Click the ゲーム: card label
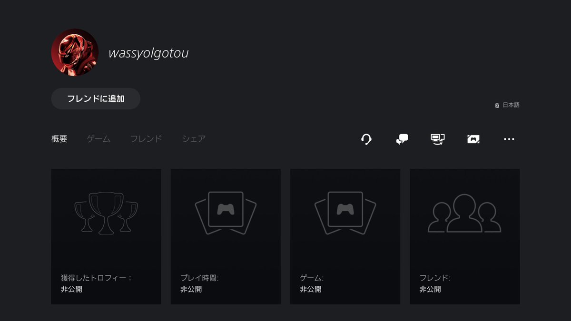571x321 pixels. click(312, 278)
